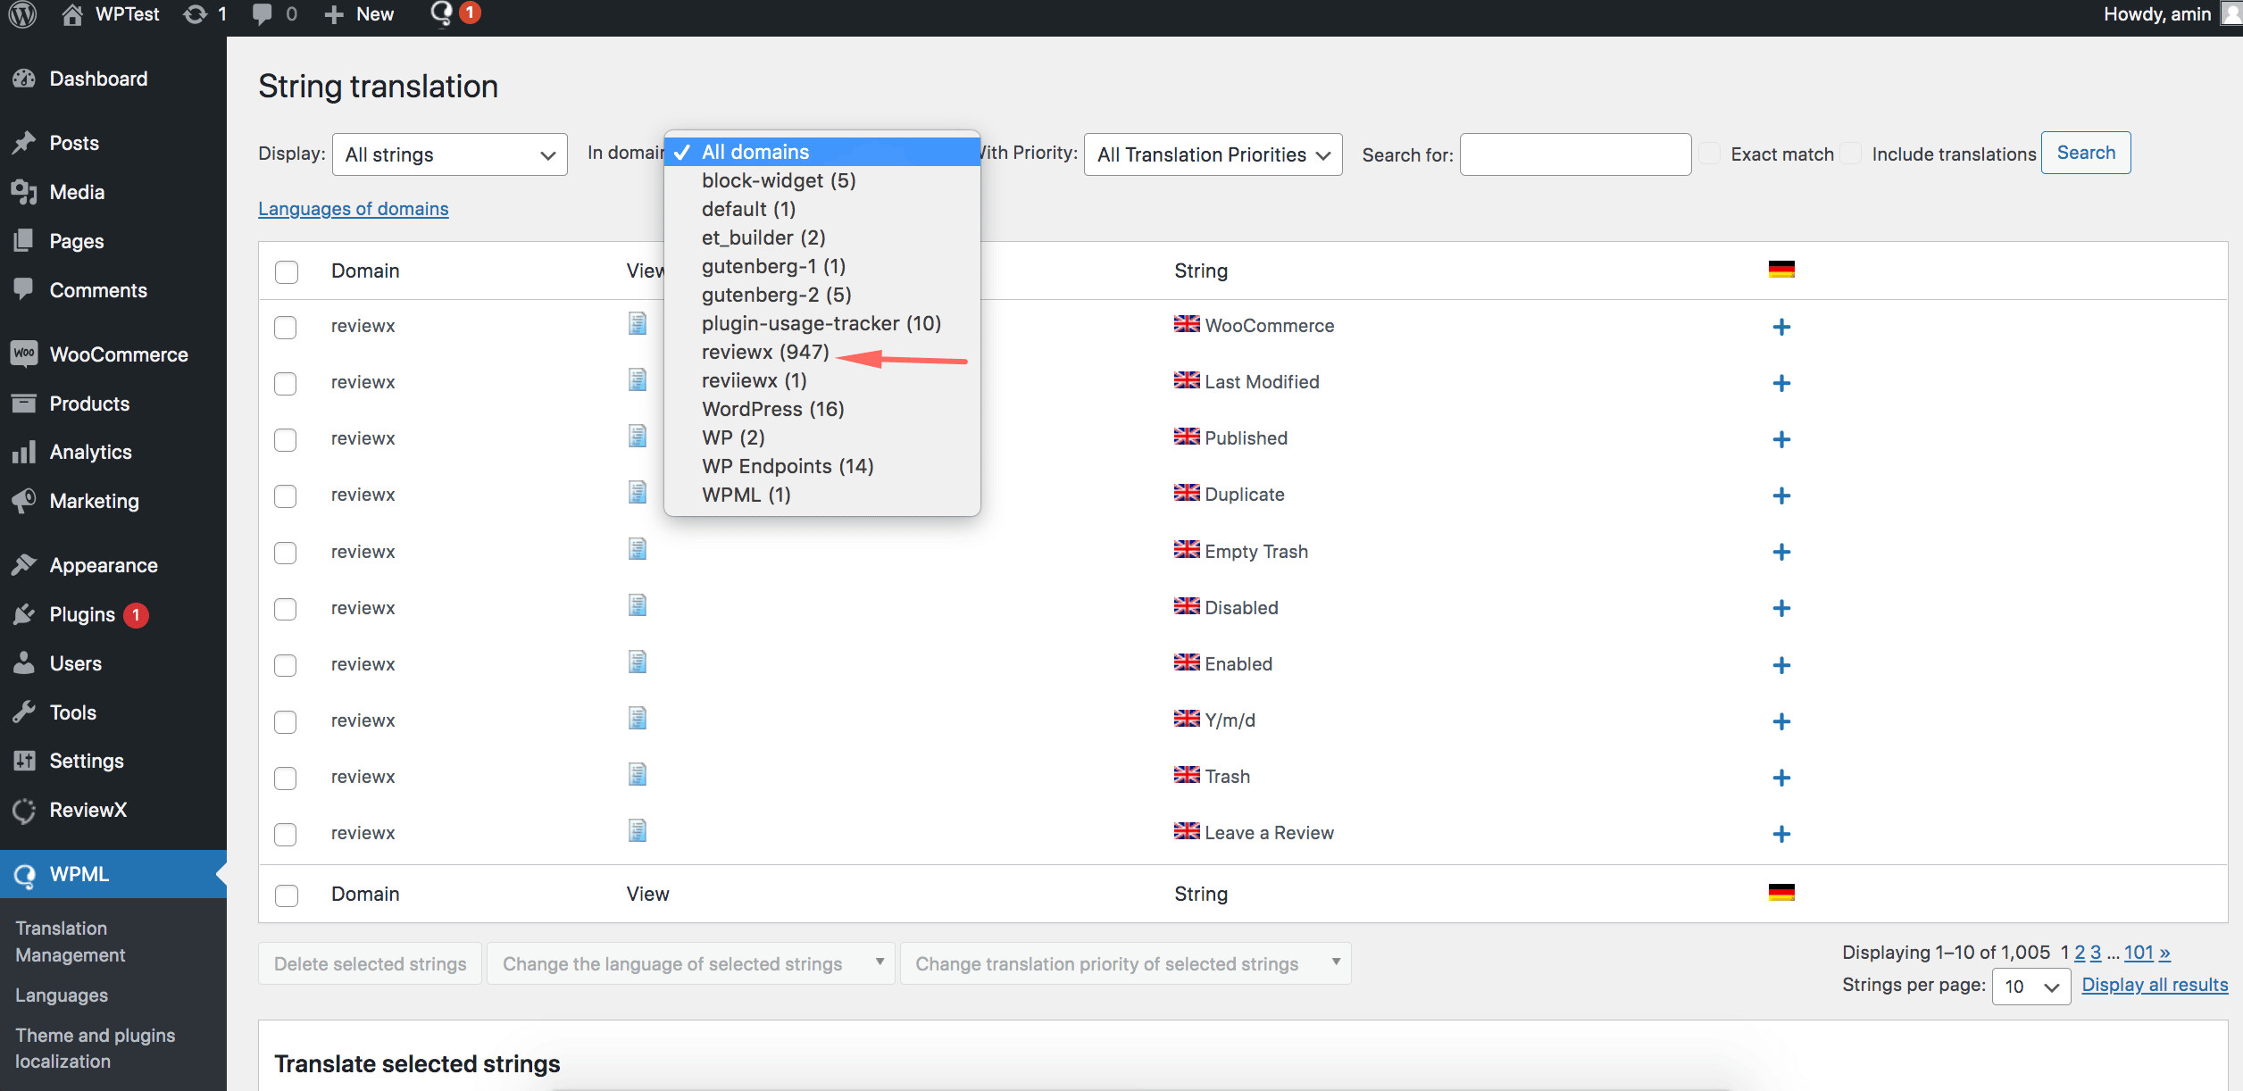Tick the checkbox for the Published string row
2243x1091 pixels.
coord(286,439)
